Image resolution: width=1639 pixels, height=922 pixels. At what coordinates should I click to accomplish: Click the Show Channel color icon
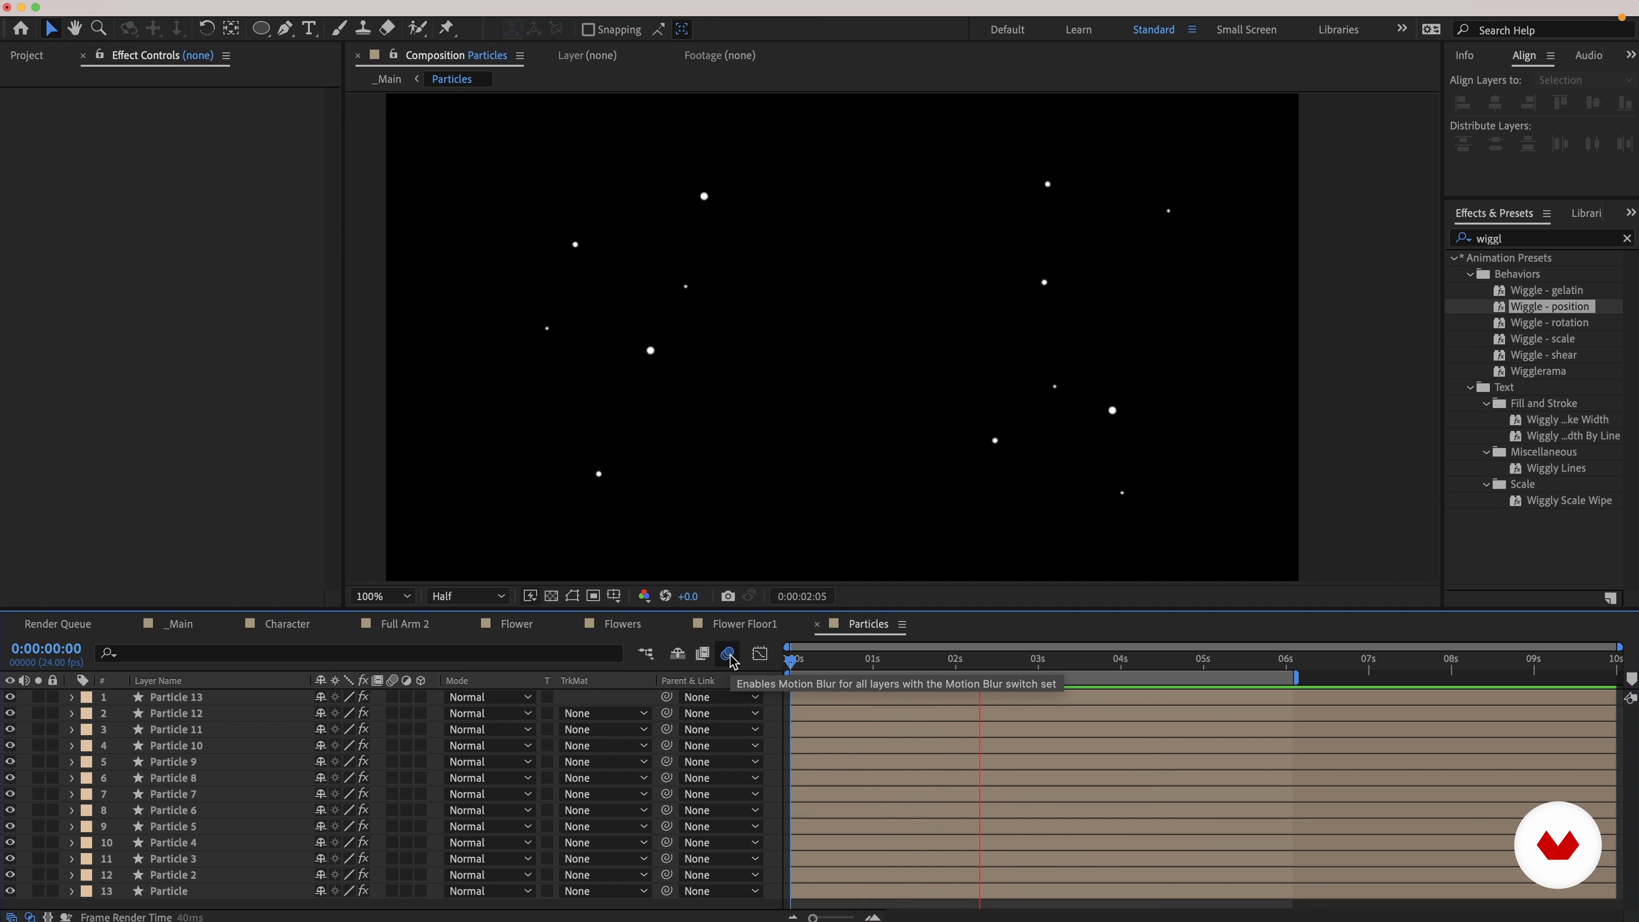644,596
